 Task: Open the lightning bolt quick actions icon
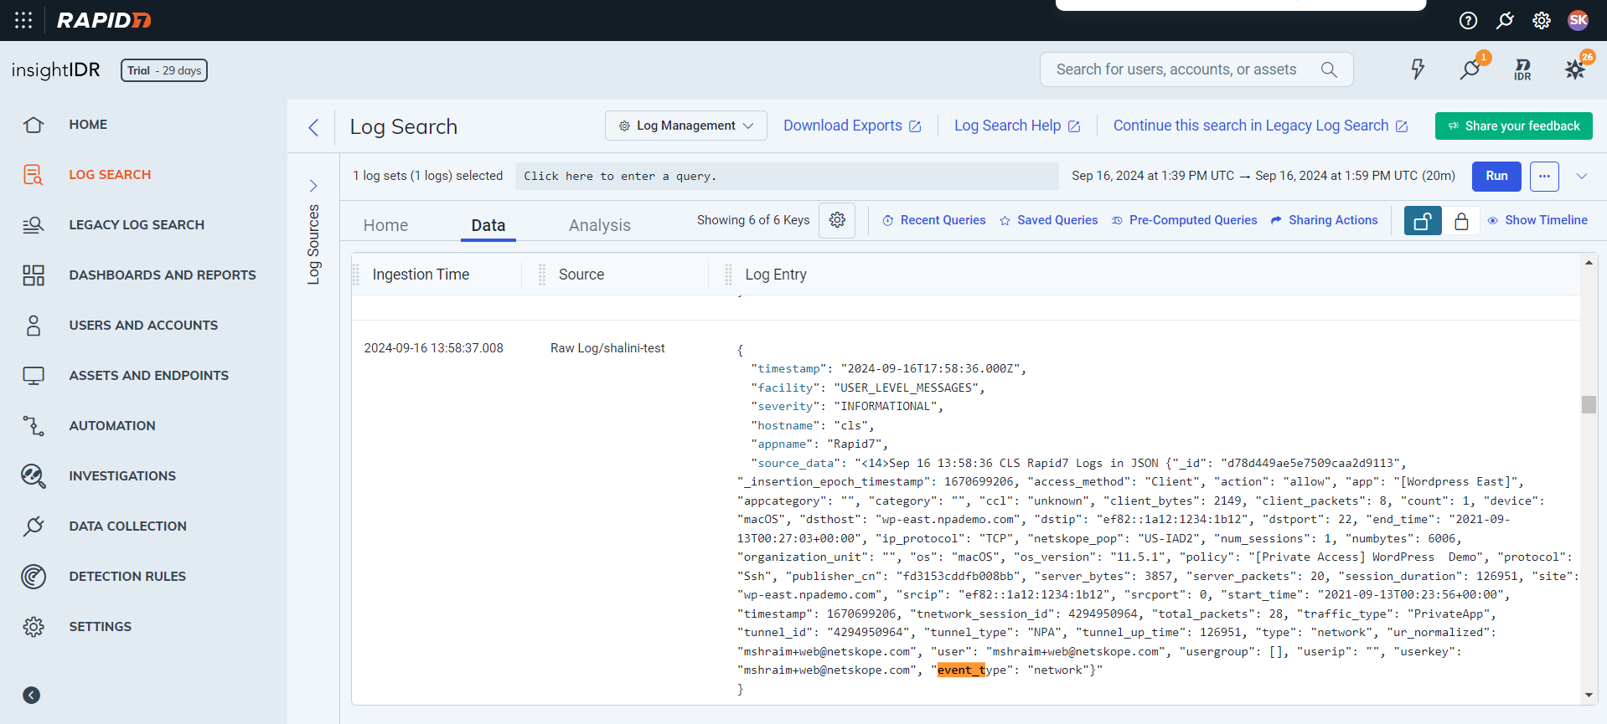coord(1418,69)
